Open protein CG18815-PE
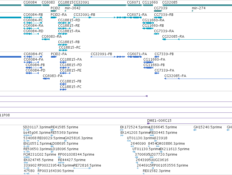 pyautogui.click(x=71, y=70)
